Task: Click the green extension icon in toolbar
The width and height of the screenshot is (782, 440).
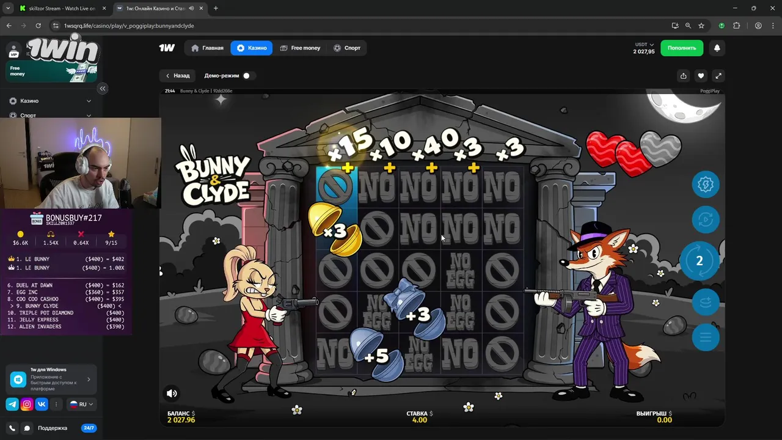Action: [722, 26]
